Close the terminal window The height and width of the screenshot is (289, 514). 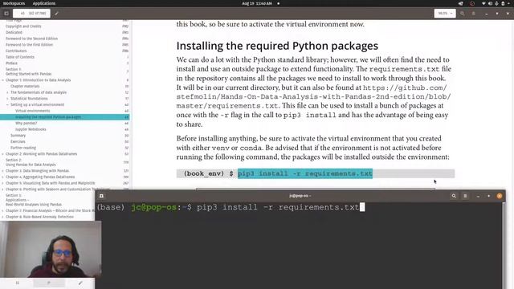pyautogui.click(x=500, y=196)
